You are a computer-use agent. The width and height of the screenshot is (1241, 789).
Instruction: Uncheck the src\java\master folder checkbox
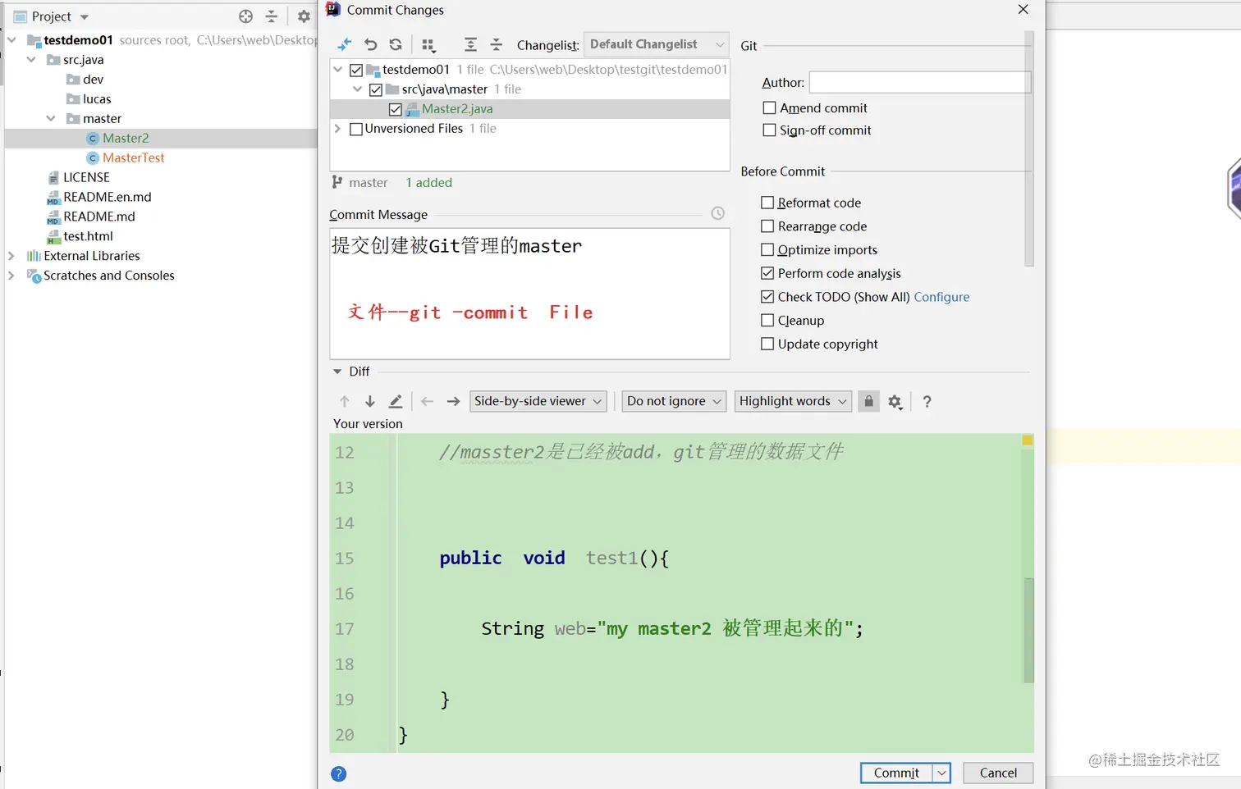[376, 90]
